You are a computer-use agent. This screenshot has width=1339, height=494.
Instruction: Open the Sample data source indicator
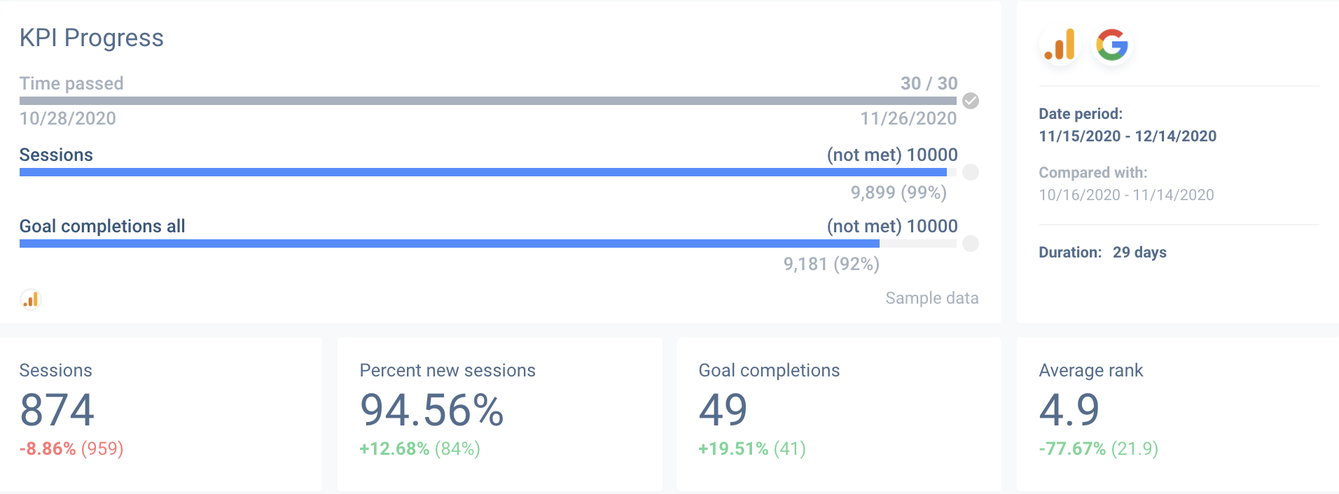tap(931, 297)
